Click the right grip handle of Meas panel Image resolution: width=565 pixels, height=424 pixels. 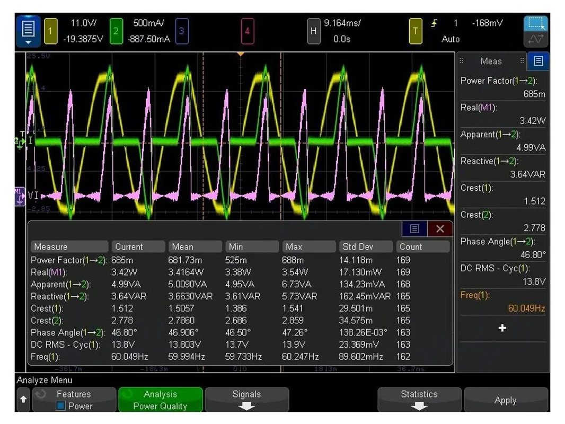tap(522, 61)
